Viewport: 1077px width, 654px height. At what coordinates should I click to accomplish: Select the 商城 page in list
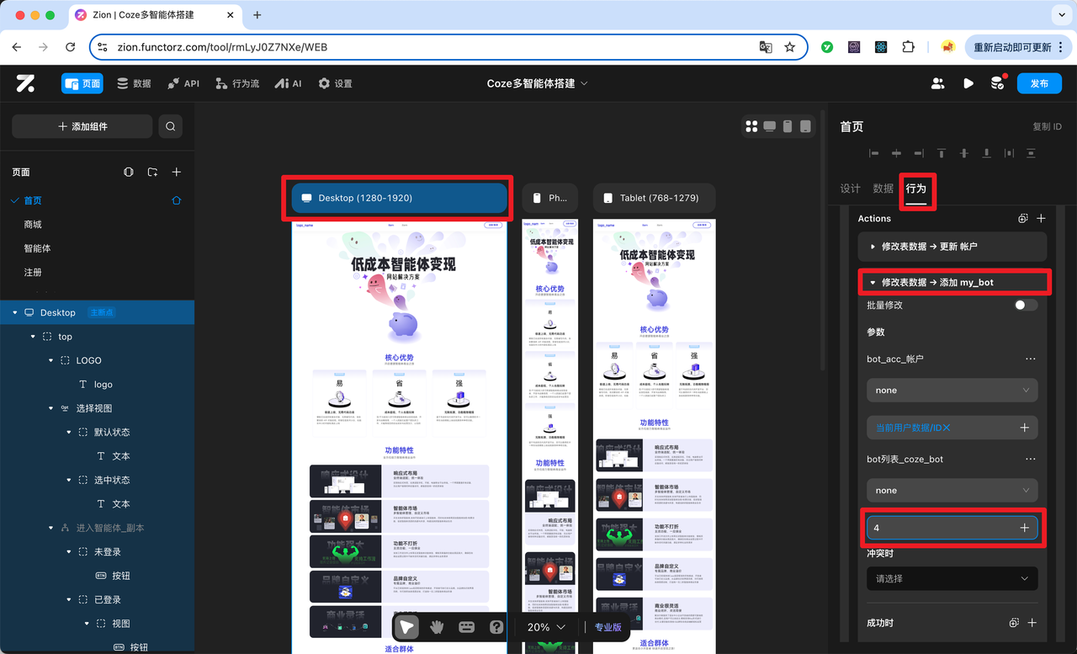[33, 225]
